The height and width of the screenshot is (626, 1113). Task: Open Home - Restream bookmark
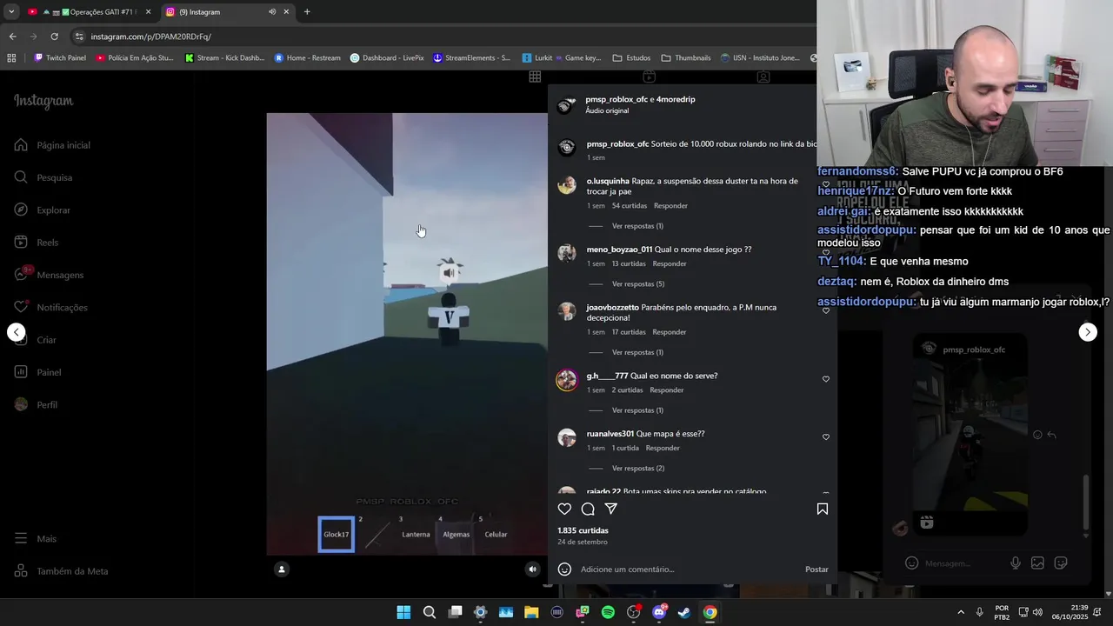[308, 58]
